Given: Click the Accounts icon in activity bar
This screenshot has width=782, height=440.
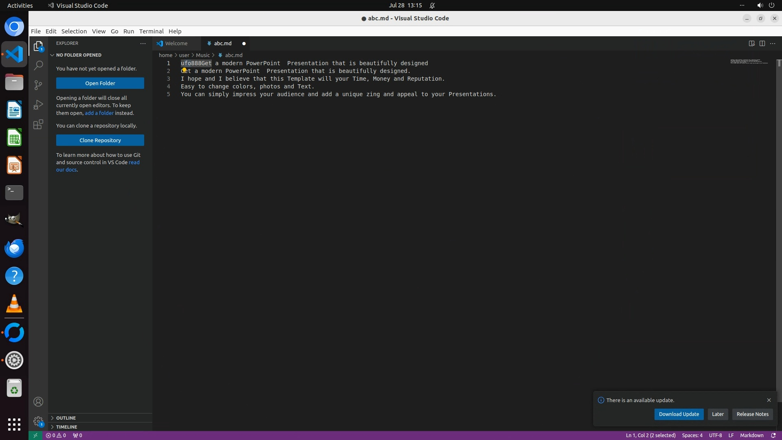Looking at the screenshot, I should [38, 402].
